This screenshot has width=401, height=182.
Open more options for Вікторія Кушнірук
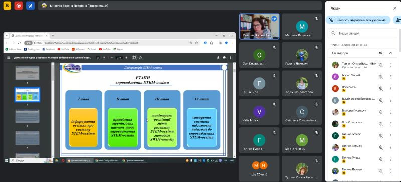click(x=391, y=112)
